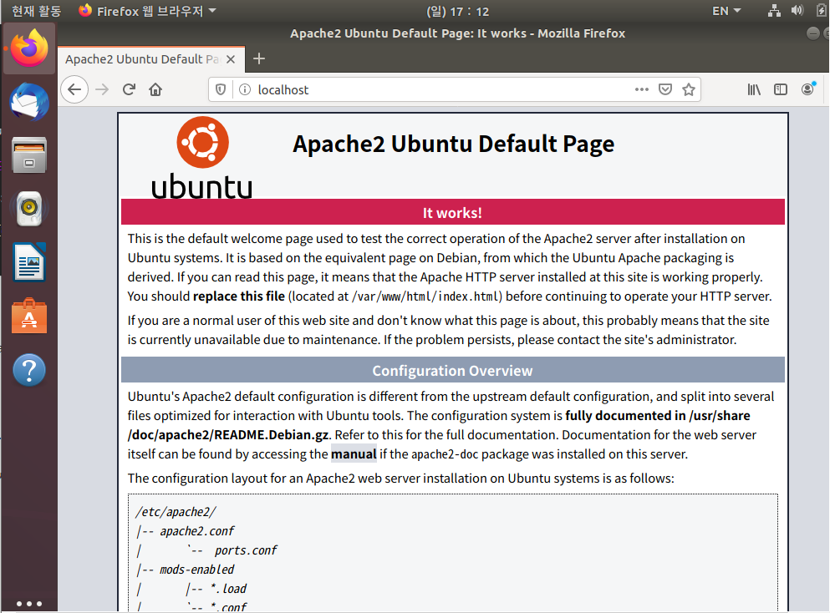Viewport: 830px width, 613px height.
Task: Open the tracking protection shield icon
Action: point(221,89)
